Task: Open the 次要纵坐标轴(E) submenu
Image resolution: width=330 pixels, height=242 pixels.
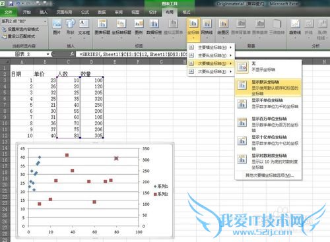Action: (x=211, y=71)
